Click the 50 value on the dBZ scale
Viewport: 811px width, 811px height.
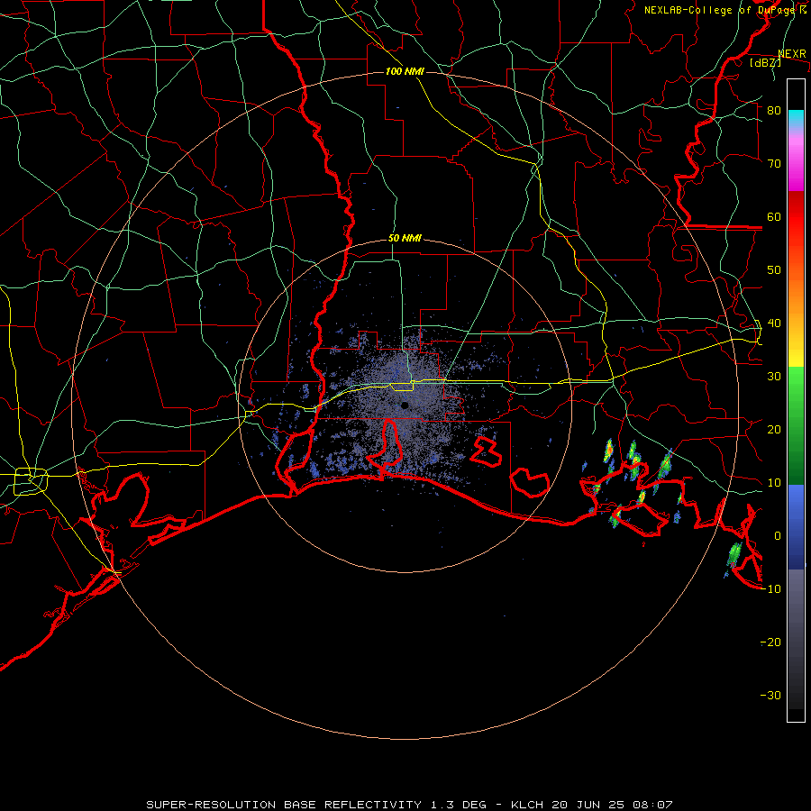coord(774,270)
